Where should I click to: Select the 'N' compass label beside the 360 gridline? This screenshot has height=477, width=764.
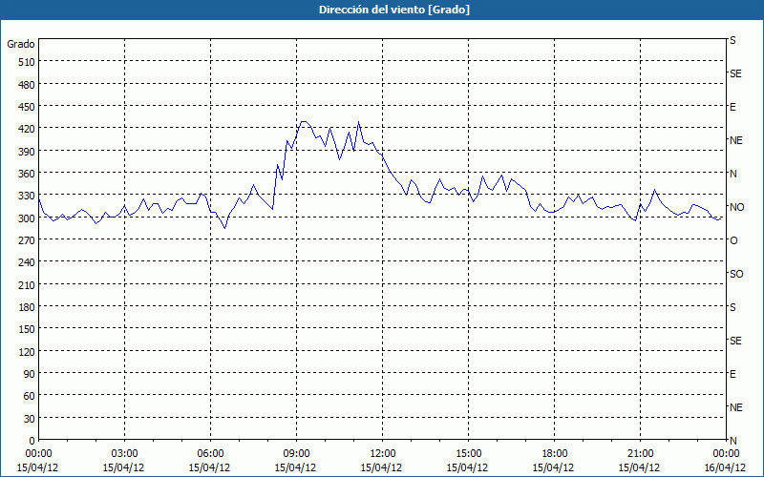733,174
